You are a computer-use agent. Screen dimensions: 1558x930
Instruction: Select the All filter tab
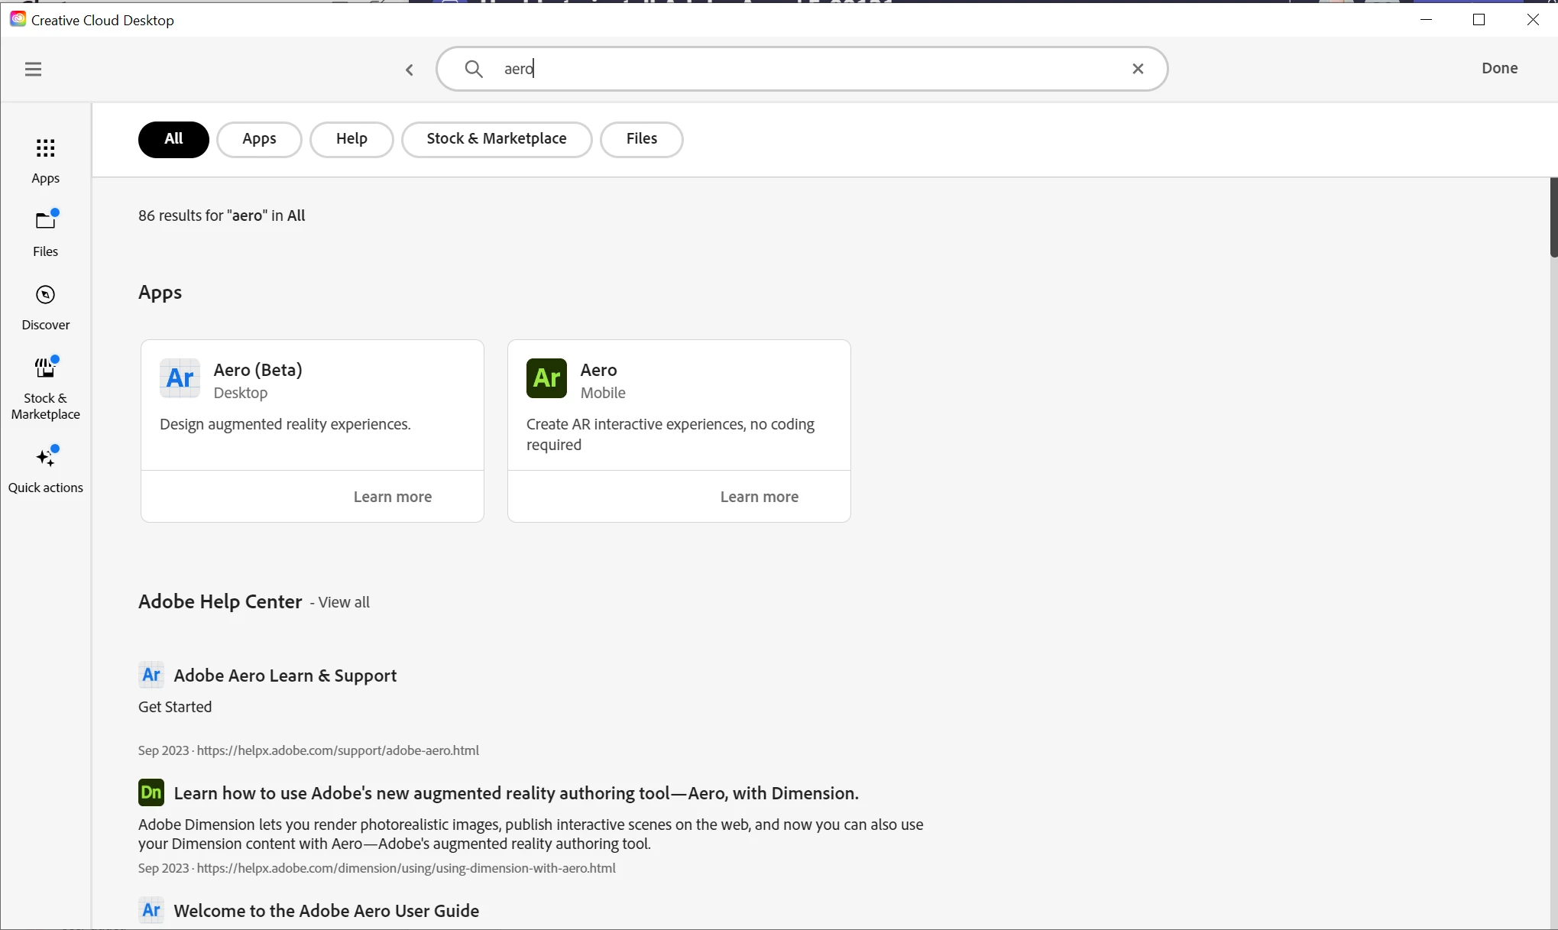(173, 139)
